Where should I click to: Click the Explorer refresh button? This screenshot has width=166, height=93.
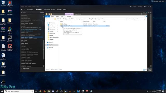point(127,19)
